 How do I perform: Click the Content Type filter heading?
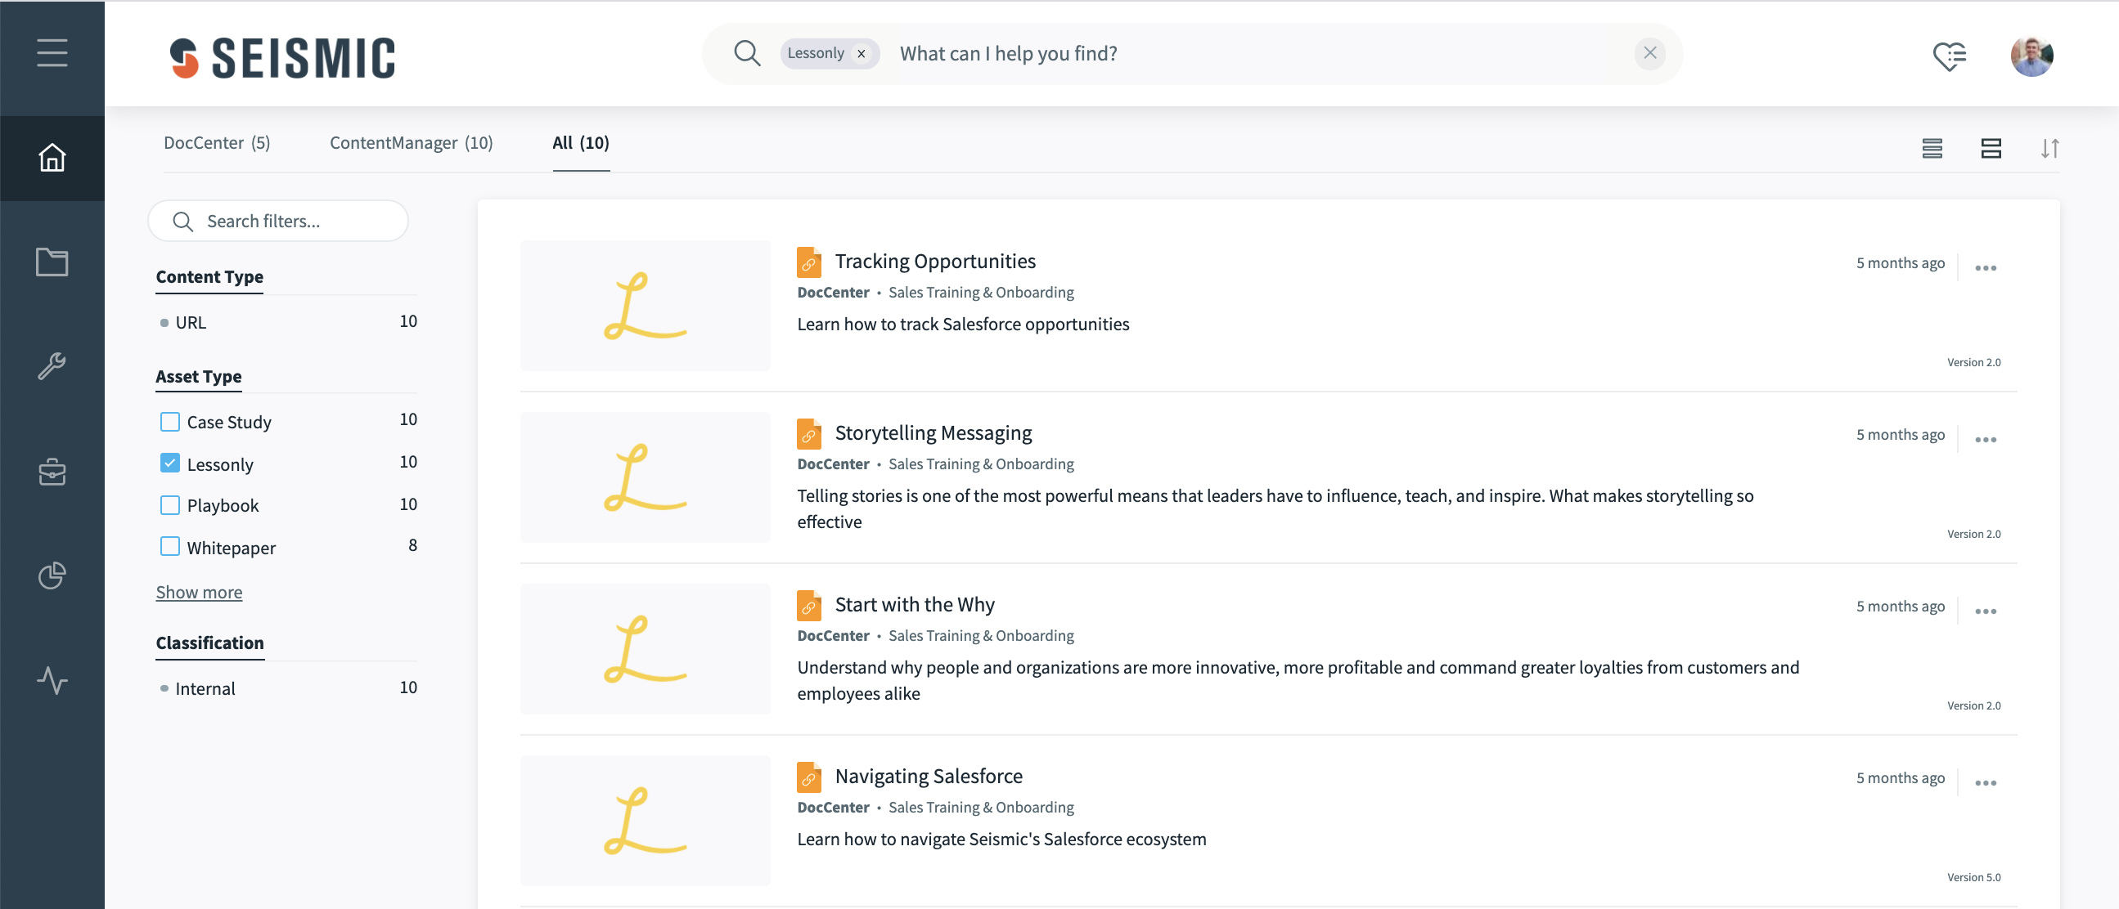click(x=209, y=277)
